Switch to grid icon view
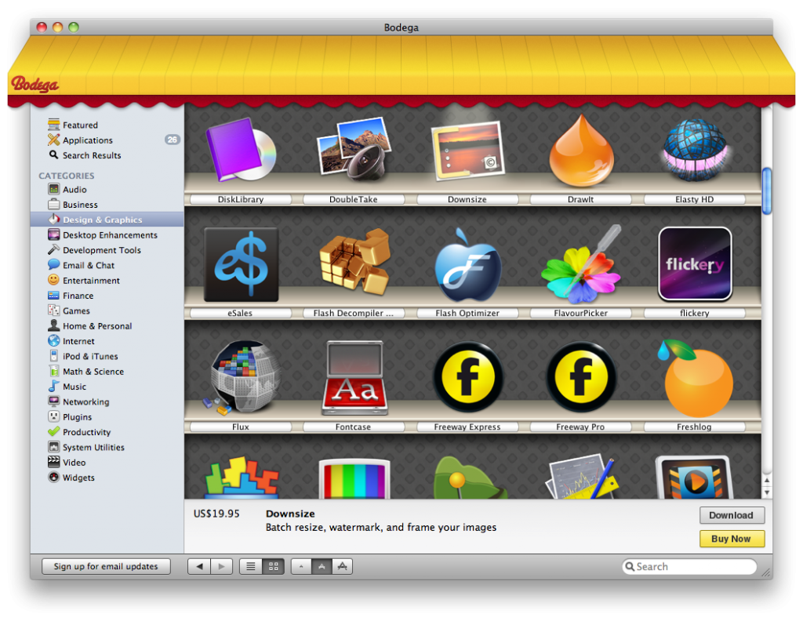The height and width of the screenshot is (621, 803). pos(274,566)
